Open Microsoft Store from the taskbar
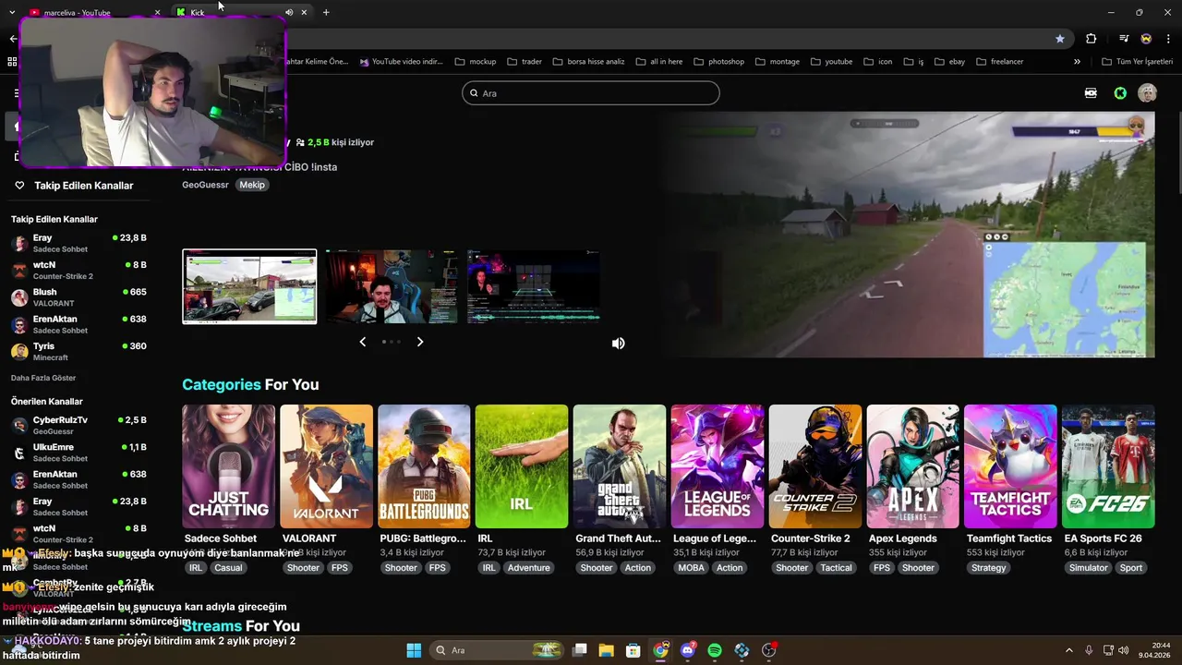The width and height of the screenshot is (1182, 665). click(633, 650)
